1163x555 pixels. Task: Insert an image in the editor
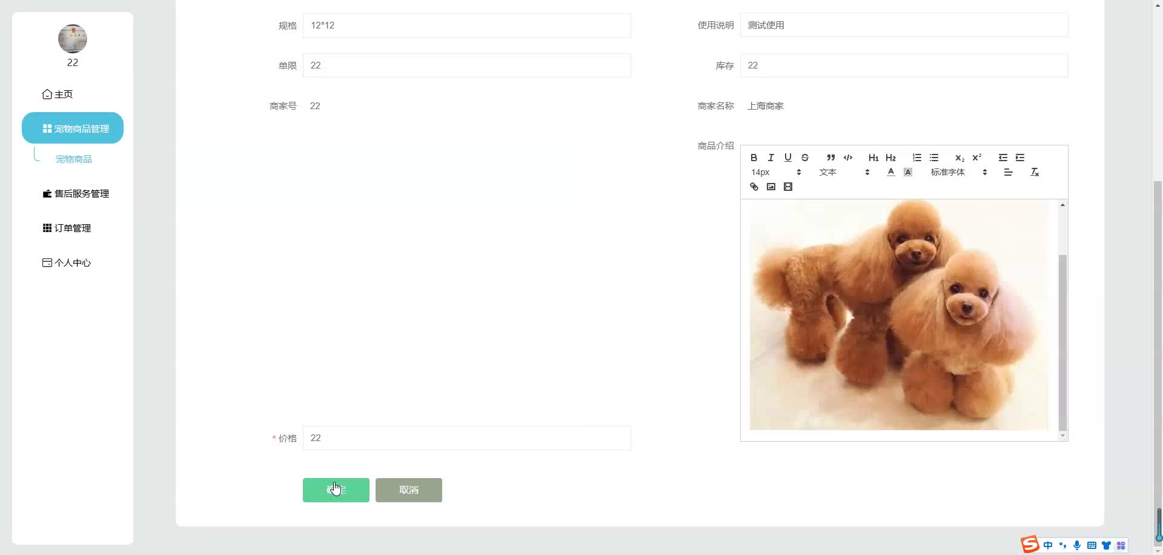770,187
